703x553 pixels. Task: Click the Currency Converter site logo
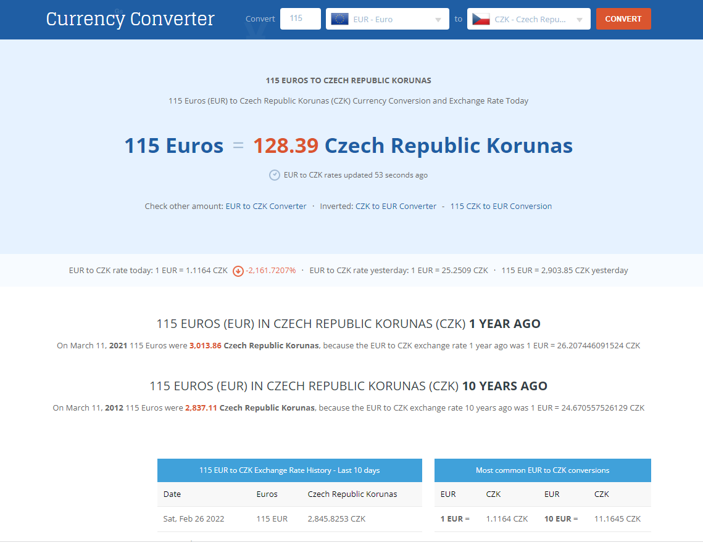click(x=130, y=19)
